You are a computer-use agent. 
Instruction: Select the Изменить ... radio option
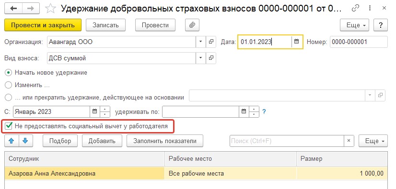[x=8, y=85]
